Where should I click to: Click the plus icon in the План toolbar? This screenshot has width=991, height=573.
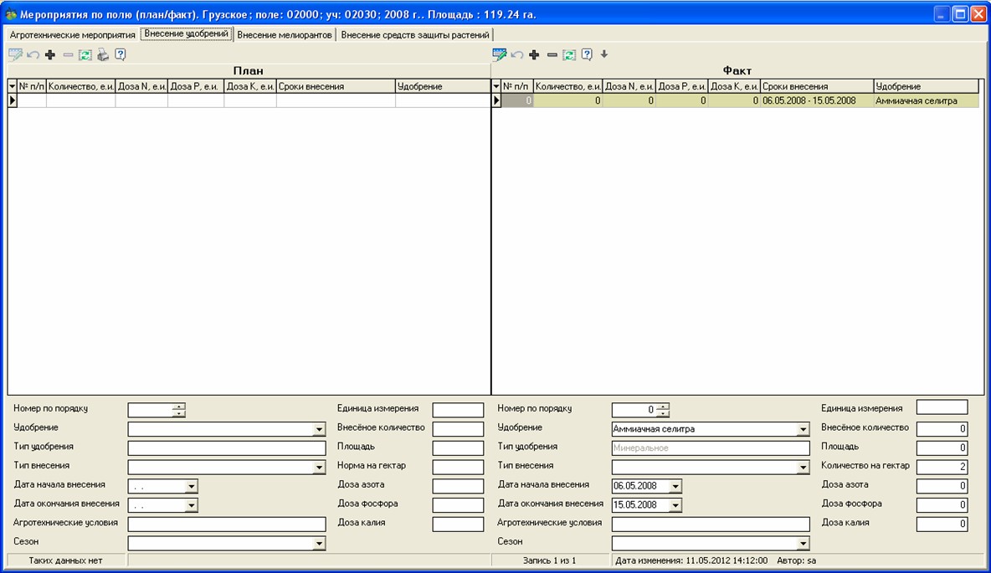point(50,54)
